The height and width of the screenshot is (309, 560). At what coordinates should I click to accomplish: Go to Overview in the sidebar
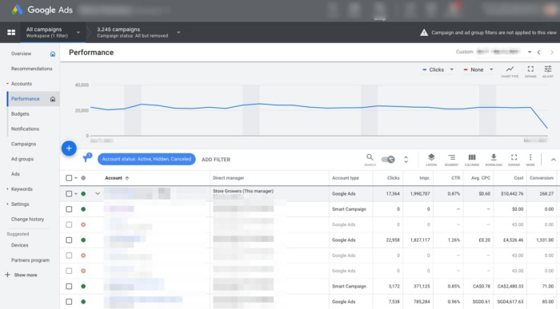(21, 53)
